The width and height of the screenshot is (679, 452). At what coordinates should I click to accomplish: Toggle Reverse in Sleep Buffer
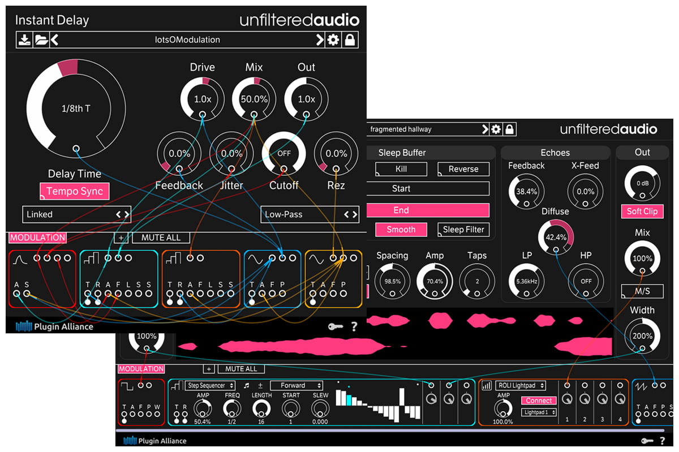point(463,169)
